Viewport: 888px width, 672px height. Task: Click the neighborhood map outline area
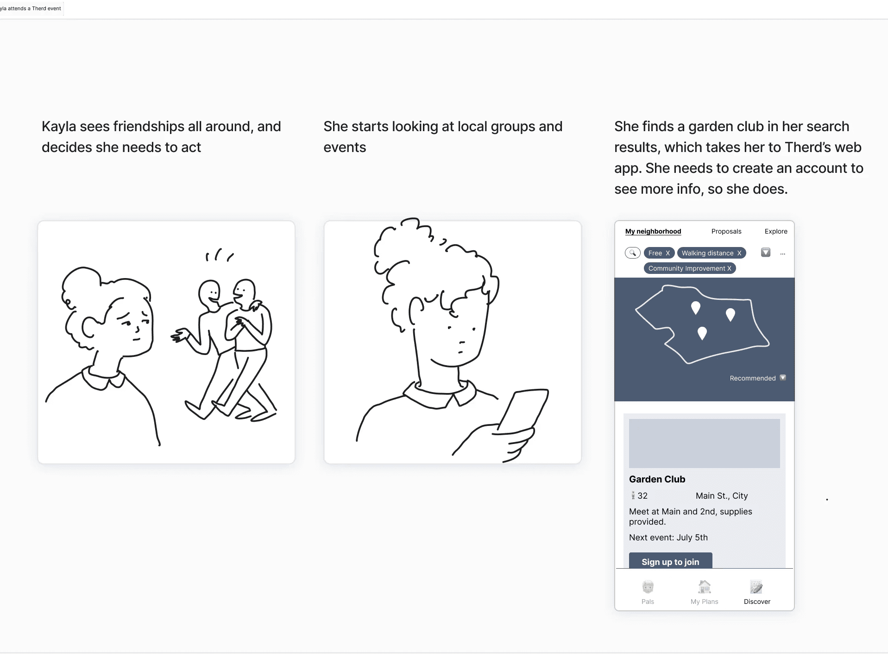click(702, 324)
